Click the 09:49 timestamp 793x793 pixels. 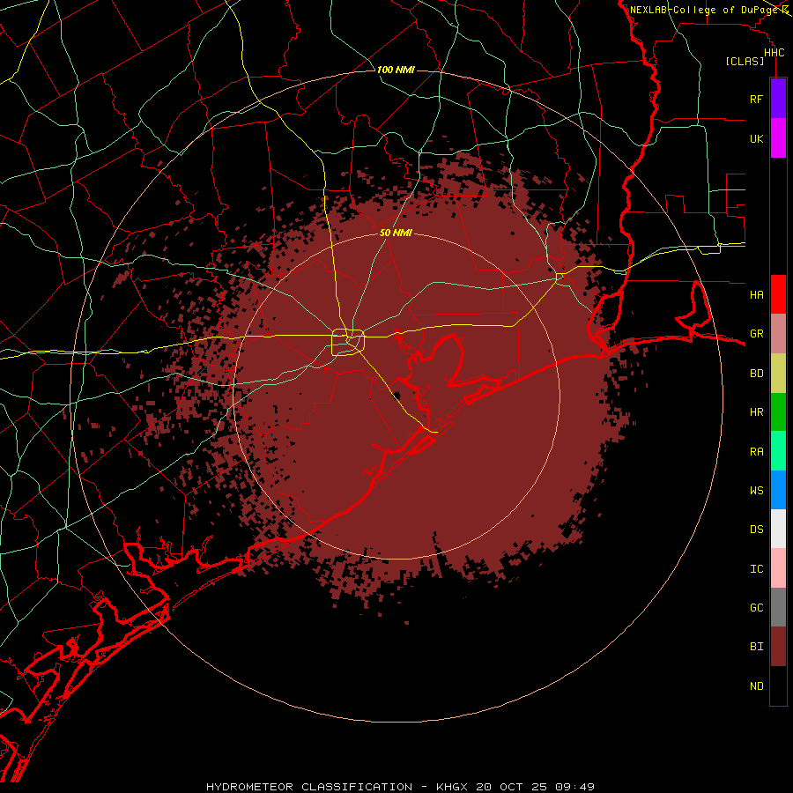(x=574, y=787)
